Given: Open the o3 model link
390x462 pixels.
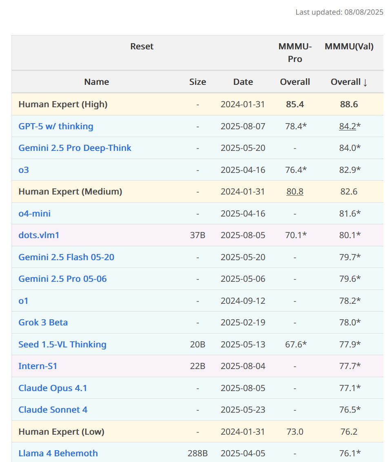Looking at the screenshot, I should point(24,170).
